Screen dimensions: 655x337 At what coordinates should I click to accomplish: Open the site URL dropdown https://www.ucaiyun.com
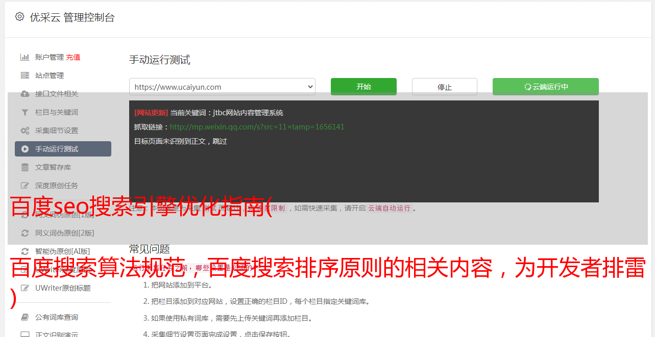[x=222, y=87]
